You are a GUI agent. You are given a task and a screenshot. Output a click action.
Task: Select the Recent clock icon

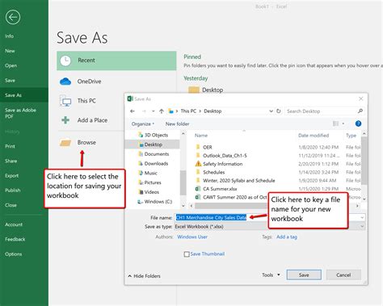pos(65,61)
